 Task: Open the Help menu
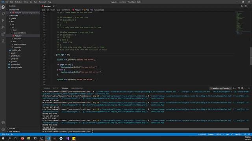49,2
